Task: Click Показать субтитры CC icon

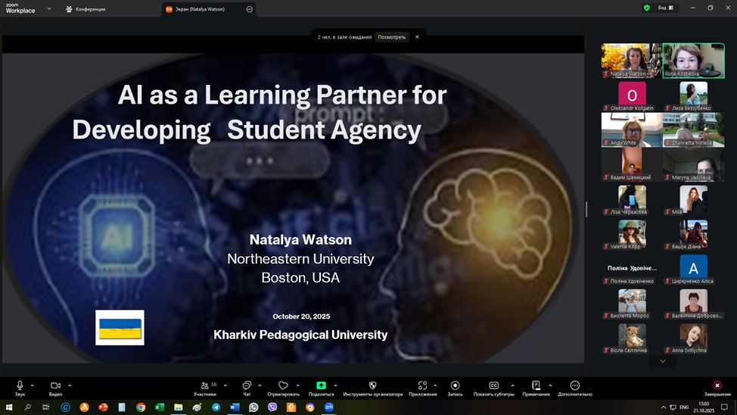Action: (x=494, y=385)
